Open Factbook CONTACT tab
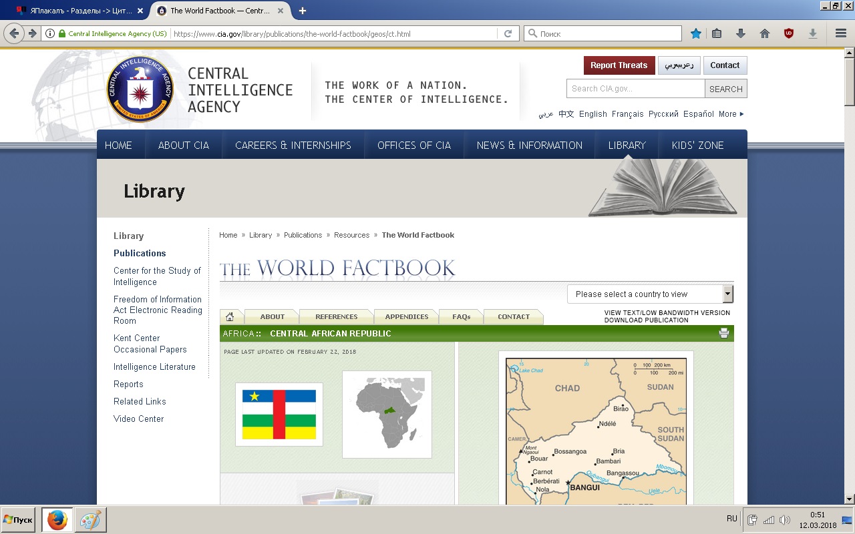This screenshot has height=534, width=855. (514, 316)
